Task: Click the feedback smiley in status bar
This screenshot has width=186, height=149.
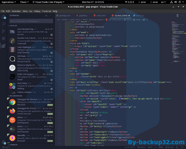Action: 177,147
